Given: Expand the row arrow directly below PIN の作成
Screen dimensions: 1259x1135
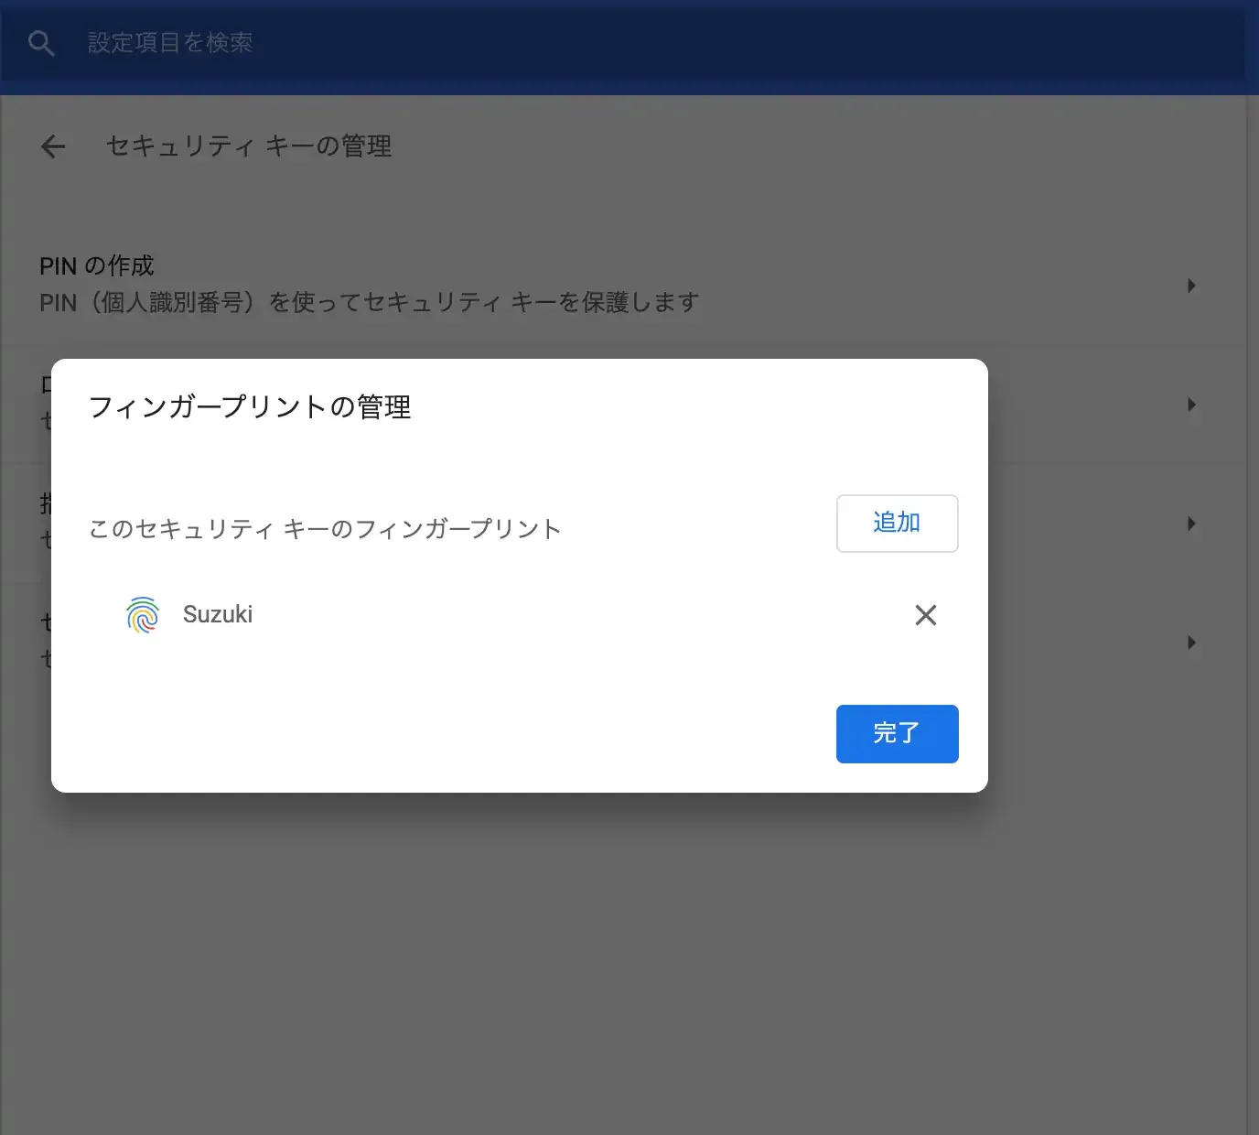Looking at the screenshot, I should pos(1191,405).
